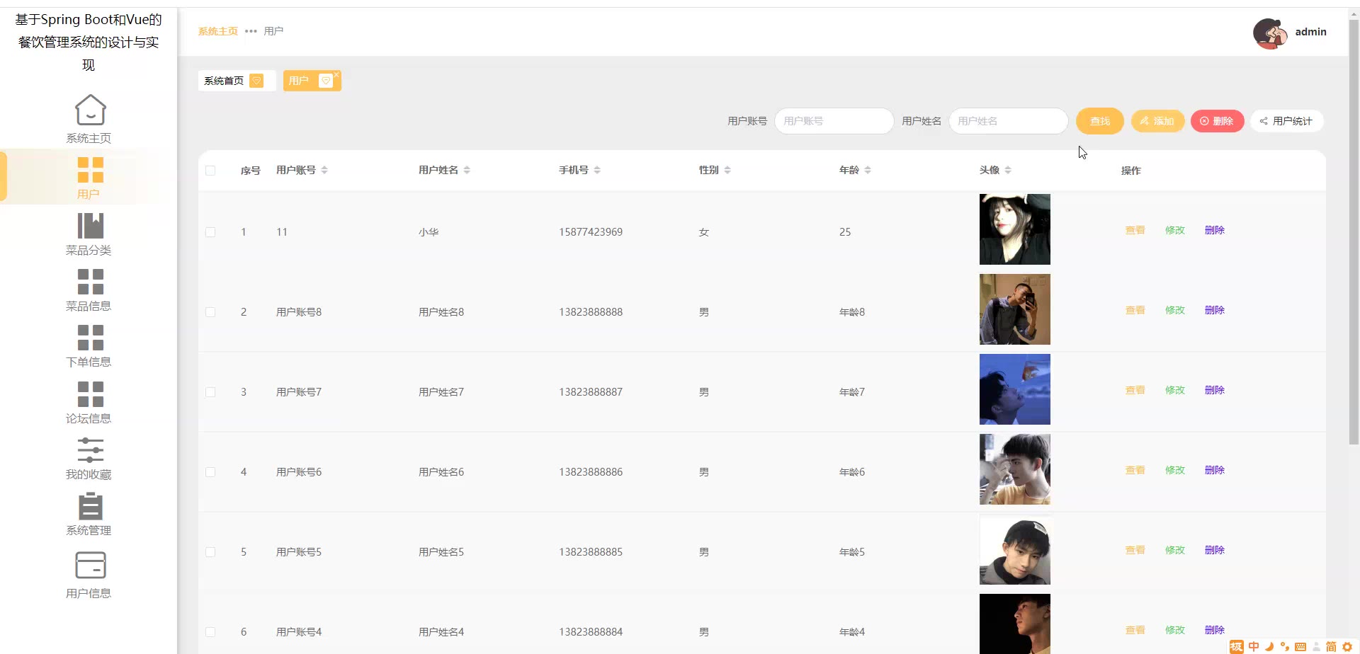1360x654 pixels.
Task: Click the 用户姓名8 name cell
Action: point(441,312)
